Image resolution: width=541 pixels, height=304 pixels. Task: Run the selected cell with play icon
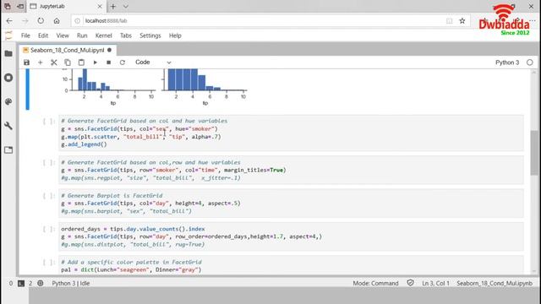pos(96,62)
